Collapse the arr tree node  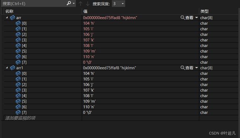pos(7,18)
